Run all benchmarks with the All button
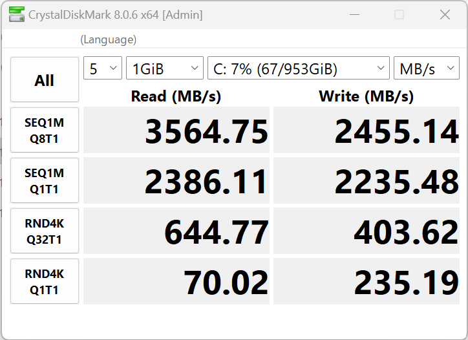The image size is (468, 340). pyautogui.click(x=45, y=80)
